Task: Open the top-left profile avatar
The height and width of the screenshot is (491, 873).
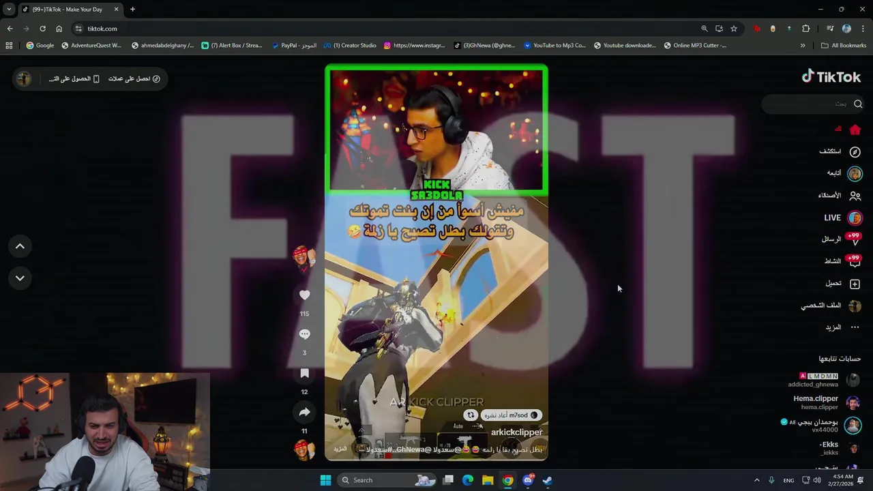Action: [24, 79]
